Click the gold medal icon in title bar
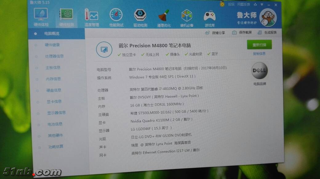Screen dimensions: 320x179 (222, 4)
